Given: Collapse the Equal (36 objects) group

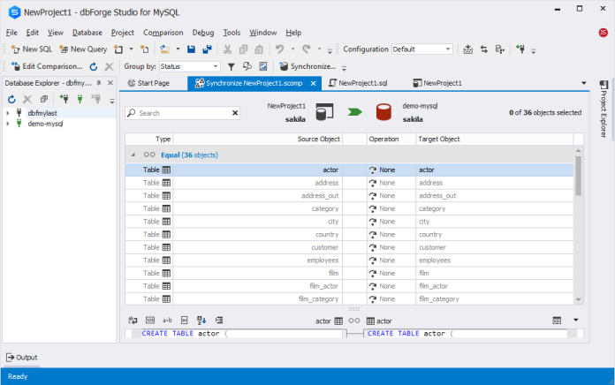Looking at the screenshot, I should 133,155.
